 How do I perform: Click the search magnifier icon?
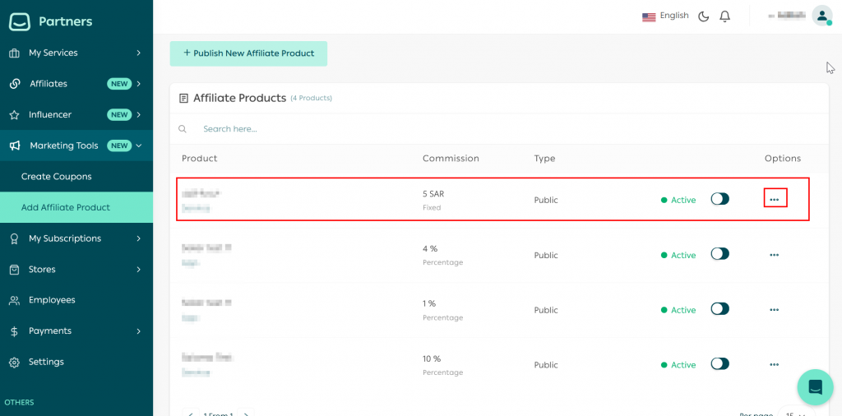point(183,129)
